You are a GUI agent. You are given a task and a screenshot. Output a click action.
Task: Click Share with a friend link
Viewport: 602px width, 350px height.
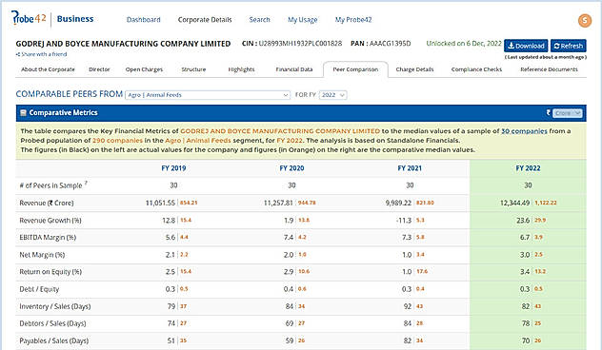coord(44,54)
